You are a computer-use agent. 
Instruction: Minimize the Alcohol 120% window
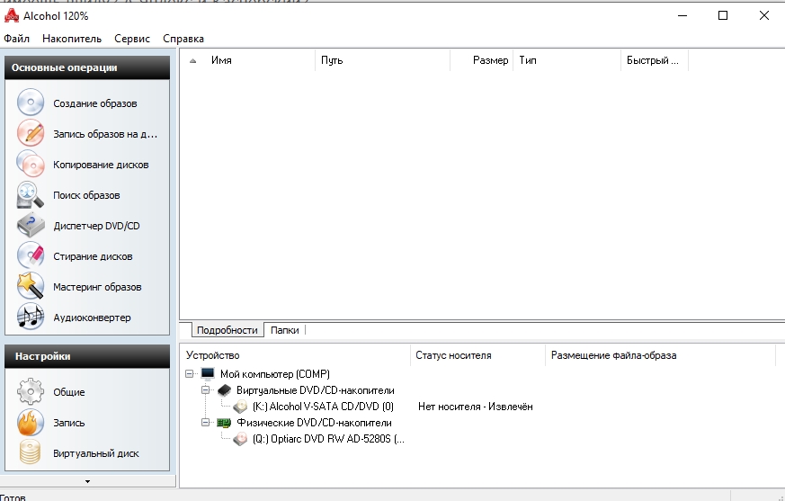(x=682, y=15)
